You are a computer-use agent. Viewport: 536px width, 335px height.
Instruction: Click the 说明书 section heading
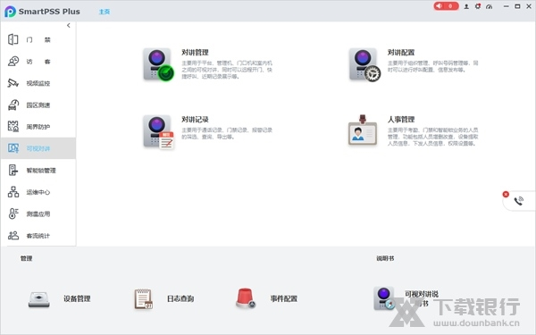click(385, 258)
